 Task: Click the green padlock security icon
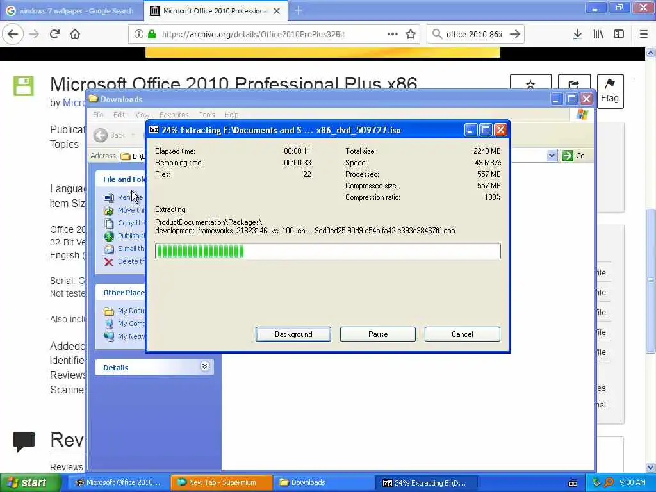(151, 34)
